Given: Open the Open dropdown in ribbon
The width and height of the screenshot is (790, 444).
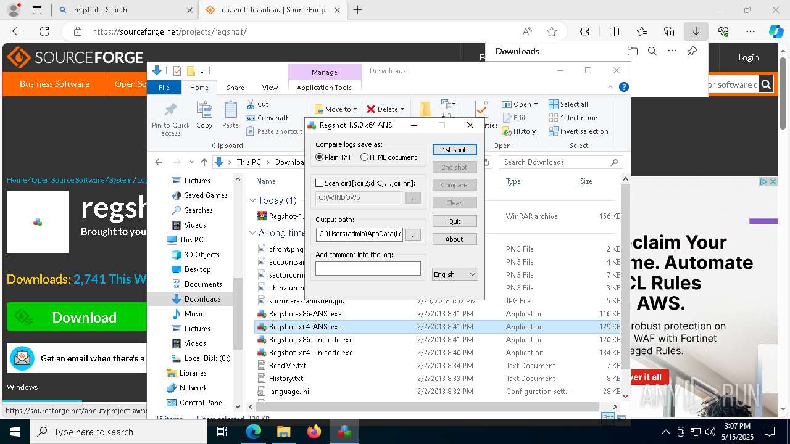Looking at the screenshot, I should 519,104.
